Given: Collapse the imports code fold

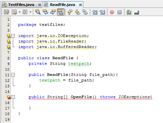Looking at the screenshot, I should click(13, 36).
